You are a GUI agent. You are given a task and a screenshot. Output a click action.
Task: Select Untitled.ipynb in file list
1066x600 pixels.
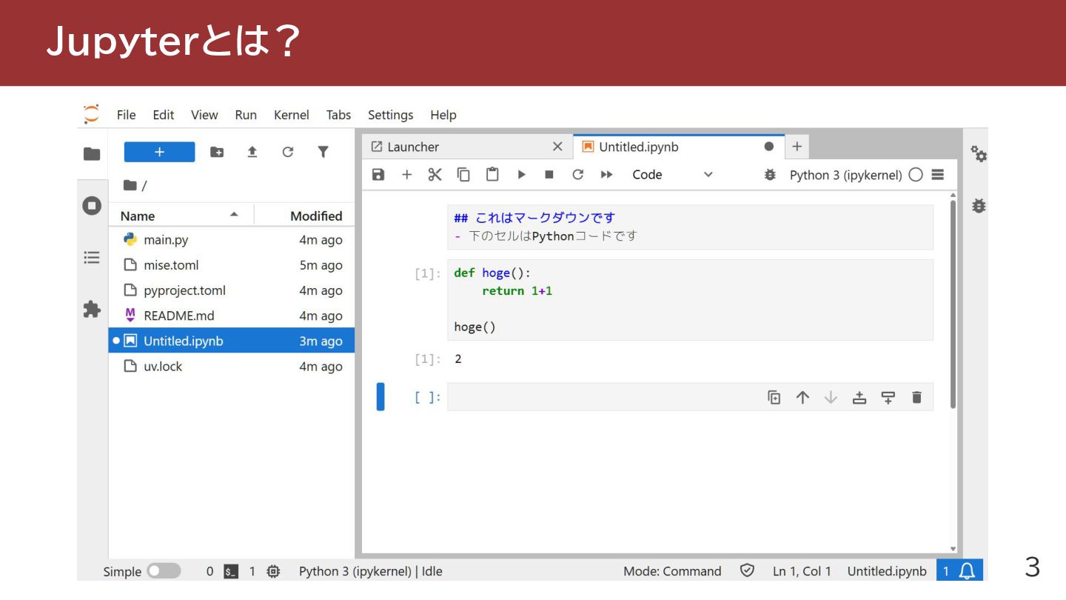[232, 341]
